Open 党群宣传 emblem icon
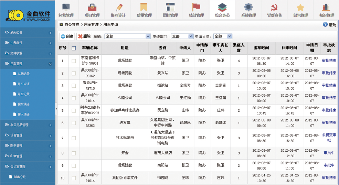 click(x=274, y=7)
